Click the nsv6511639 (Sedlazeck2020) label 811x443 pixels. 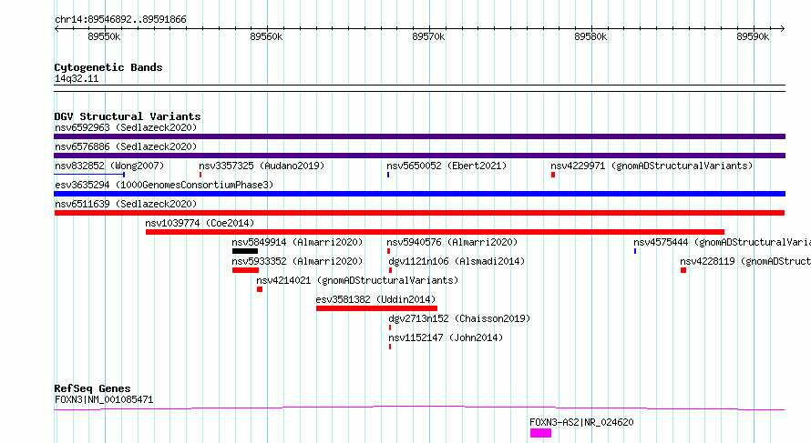coord(126,204)
